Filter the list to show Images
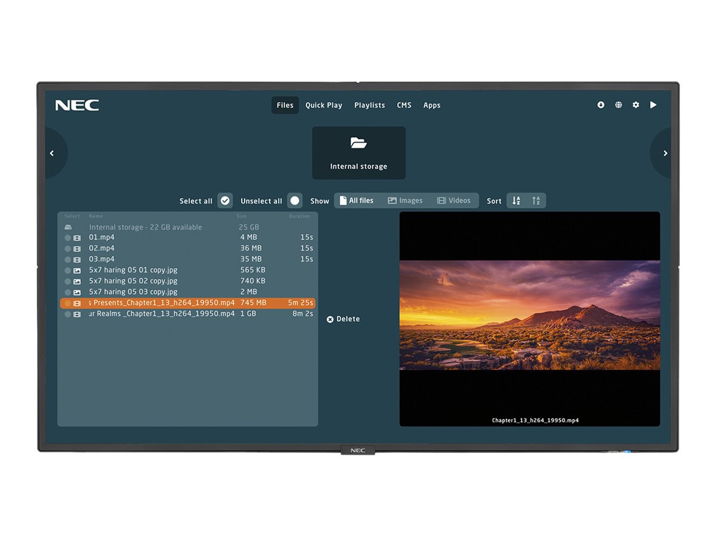The height and width of the screenshot is (537, 716). tap(405, 201)
